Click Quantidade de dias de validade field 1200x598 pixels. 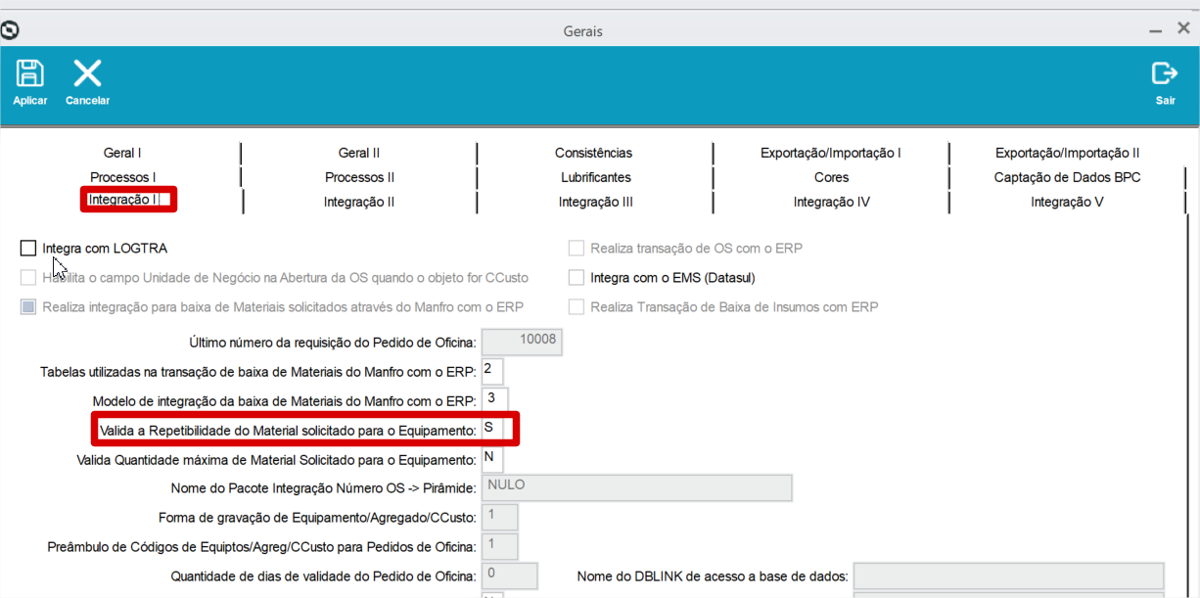click(x=510, y=575)
